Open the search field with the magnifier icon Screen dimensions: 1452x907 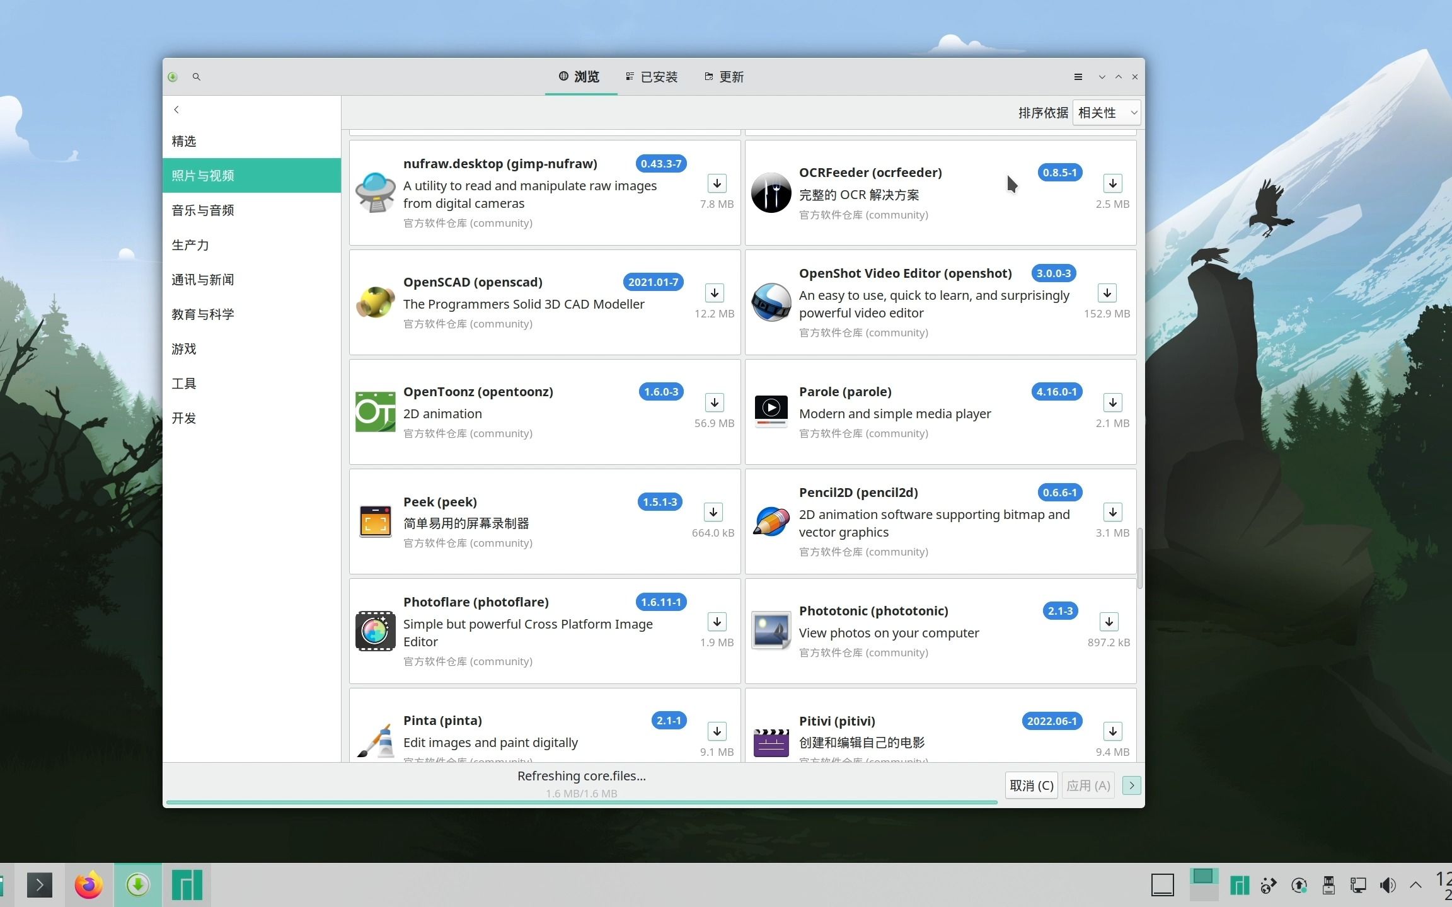[x=197, y=76]
